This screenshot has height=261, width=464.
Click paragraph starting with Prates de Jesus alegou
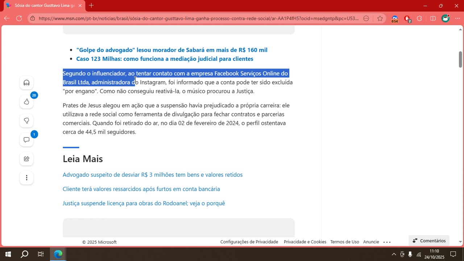(x=176, y=119)
